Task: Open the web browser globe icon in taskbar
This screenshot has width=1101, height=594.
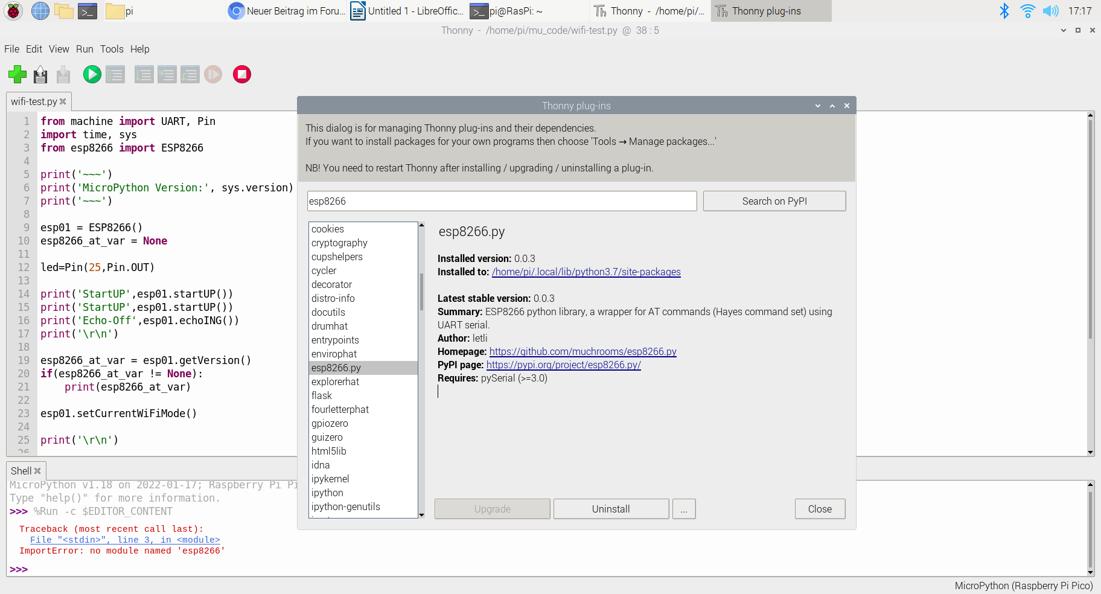Action: point(40,11)
